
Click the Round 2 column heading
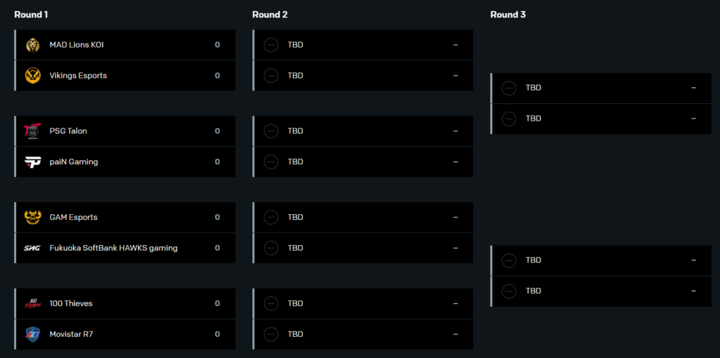pos(270,14)
